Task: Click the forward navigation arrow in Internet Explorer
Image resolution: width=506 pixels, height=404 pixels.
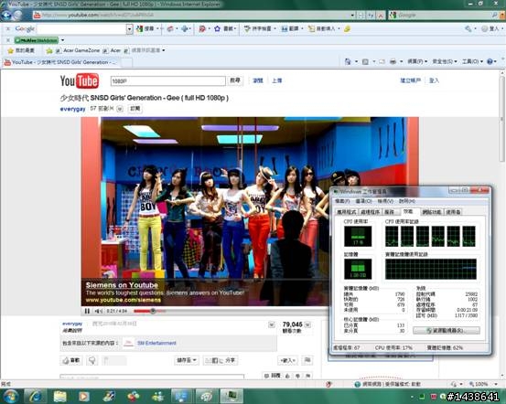Action: [x=18, y=16]
